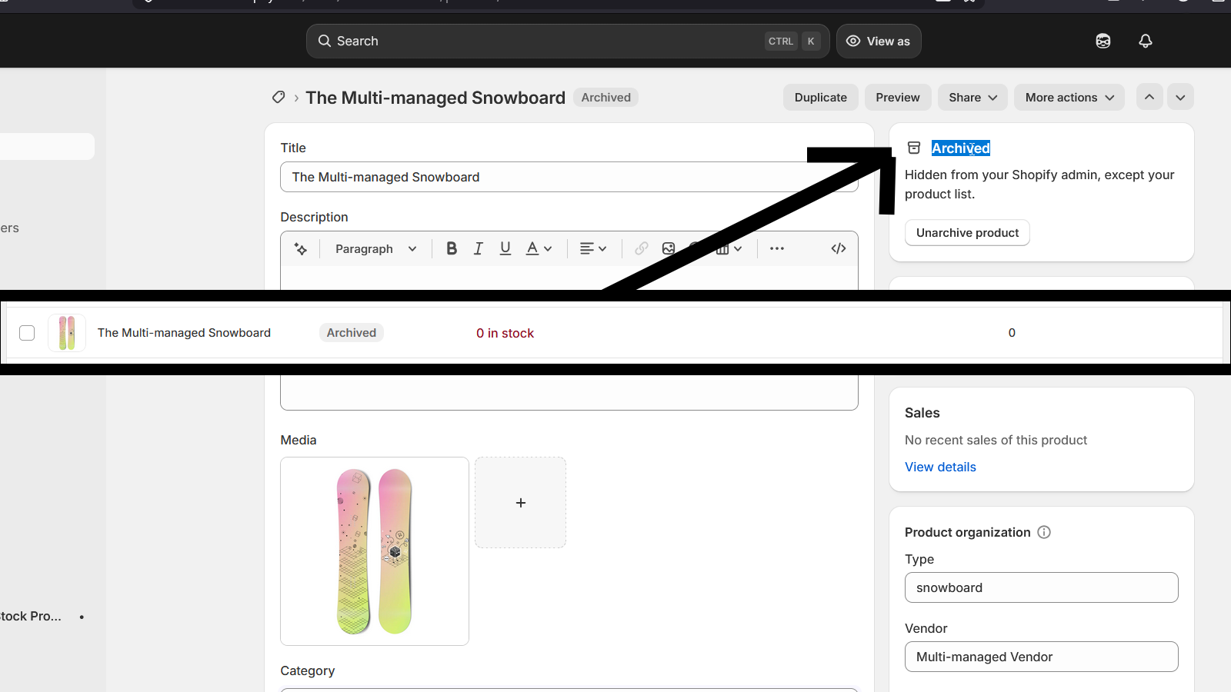Expand the Share dropdown
This screenshot has width=1231, height=692.
tap(972, 98)
